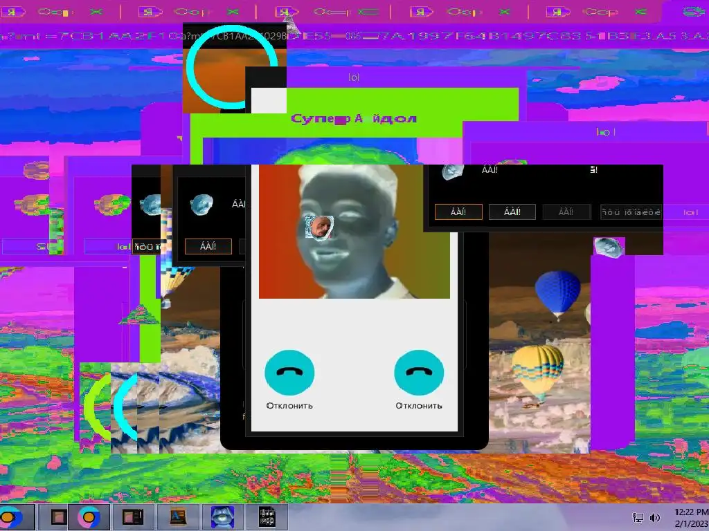Open the window-with-exclamation taskbar icon
Screen dimensions: 709x531
133,516
